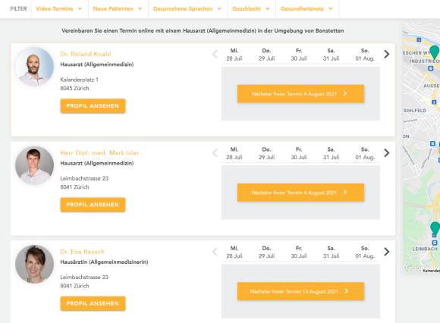Screen dimensions: 440x323
Task: Show next dates for Mark Isler
Action: (387, 153)
